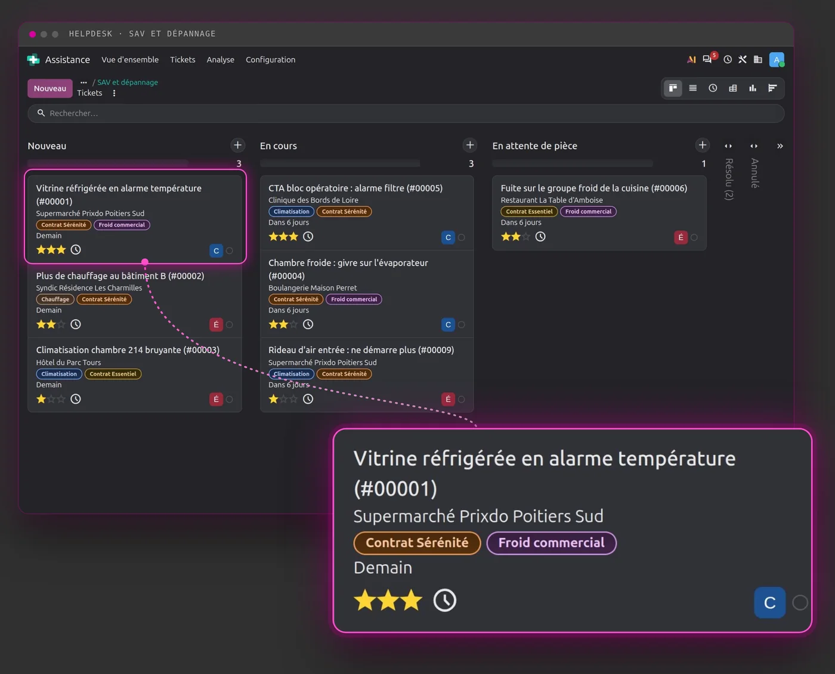This screenshot has width=835, height=674.
Task: Switch to Kanban view
Action: 673,88
